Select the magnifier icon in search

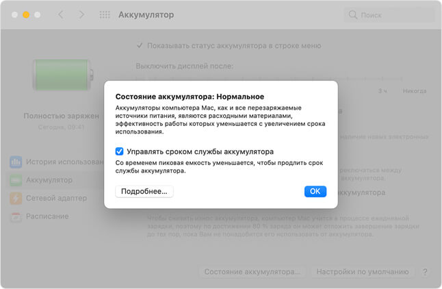tap(352, 14)
